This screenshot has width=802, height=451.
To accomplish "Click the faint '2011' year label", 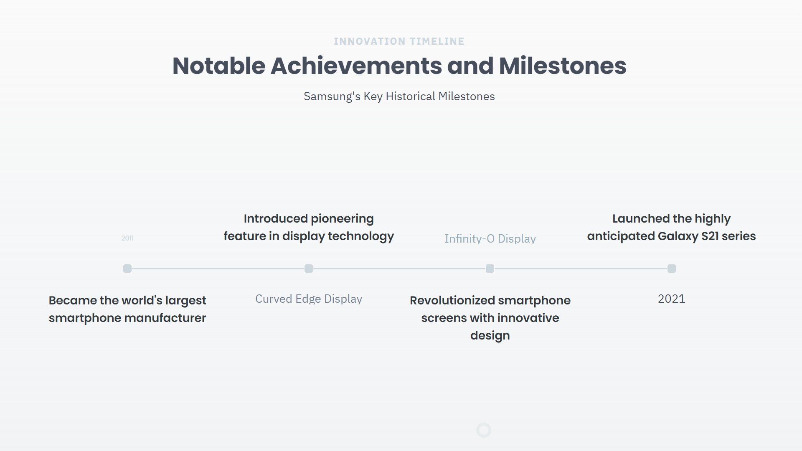I will point(127,238).
